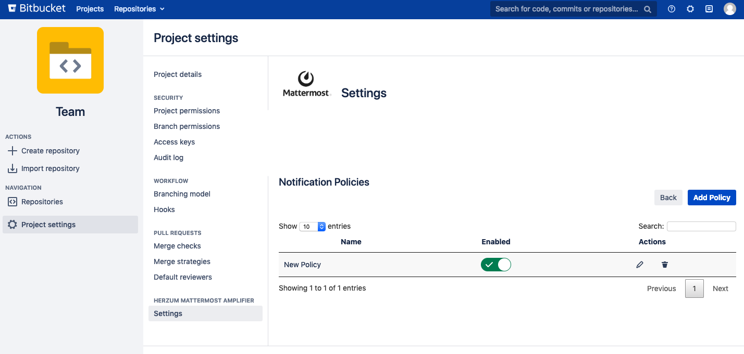Screen dimensions: 744x354
Task: Focus the policies Search input field
Action: [x=701, y=226]
